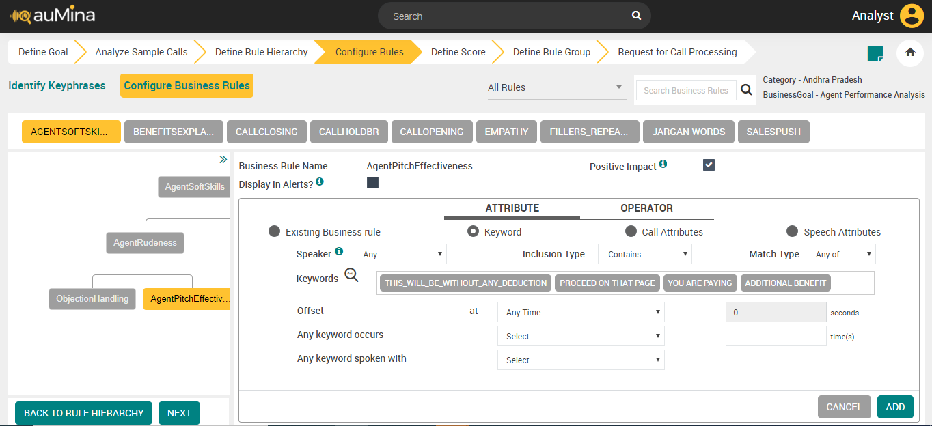This screenshot has width=932, height=426.
Task: Select Existing Business rule radio
Action: [274, 231]
